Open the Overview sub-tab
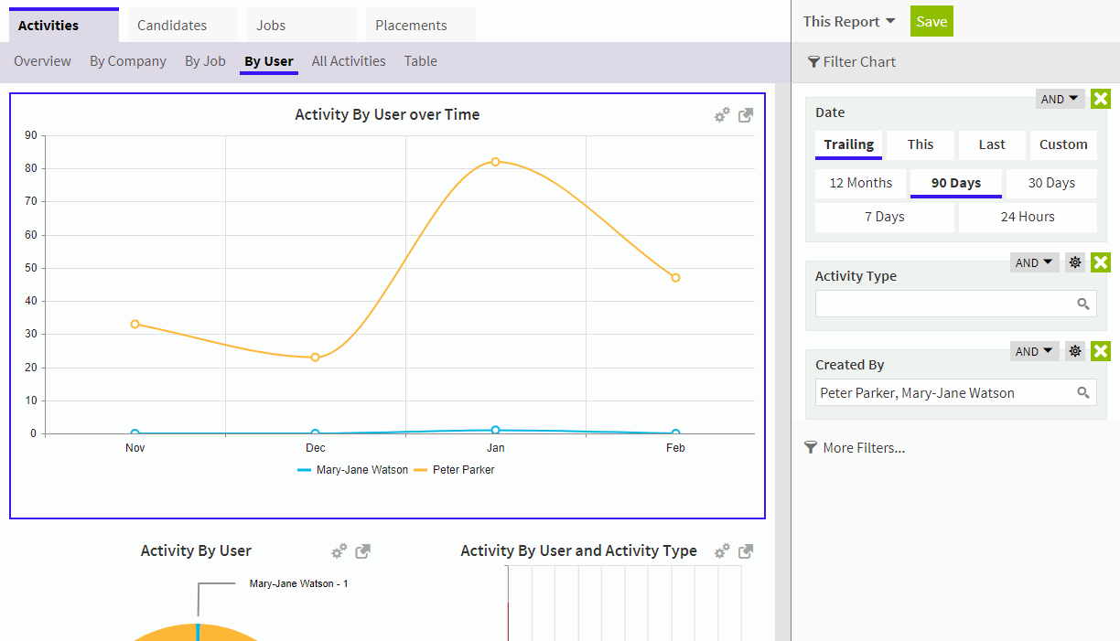Image resolution: width=1120 pixels, height=641 pixels. point(42,61)
